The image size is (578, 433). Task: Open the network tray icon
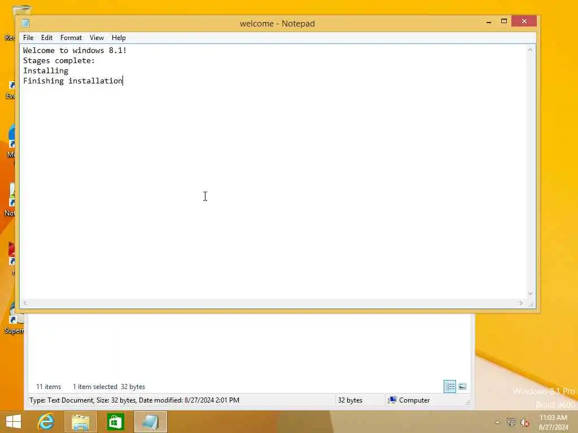511,422
